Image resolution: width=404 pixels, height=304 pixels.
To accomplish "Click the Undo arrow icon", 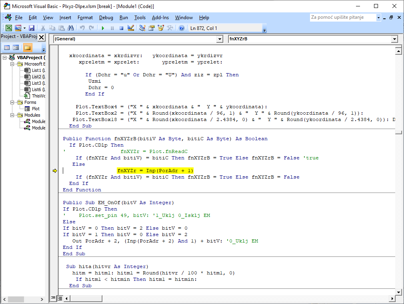I will click(x=82, y=28).
